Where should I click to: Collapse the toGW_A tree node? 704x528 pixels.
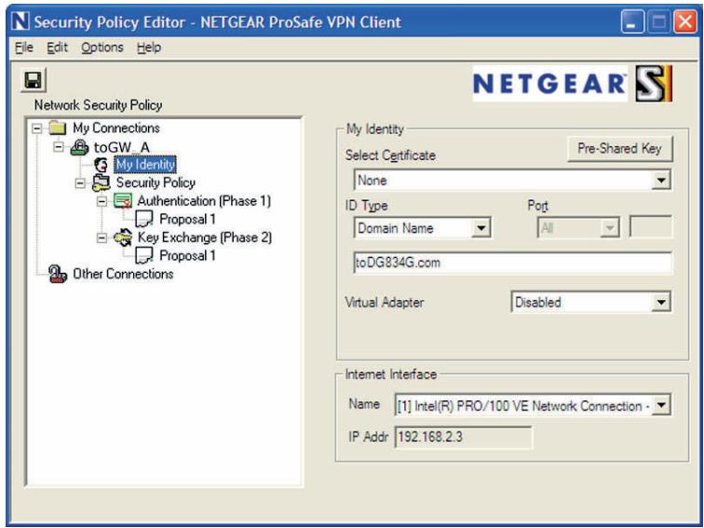(59, 147)
